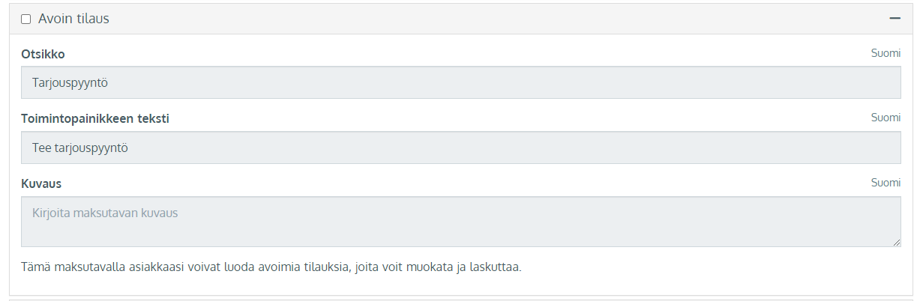
Task: Click the Suomi language tag beside Otsikko
Action: pos(886,53)
